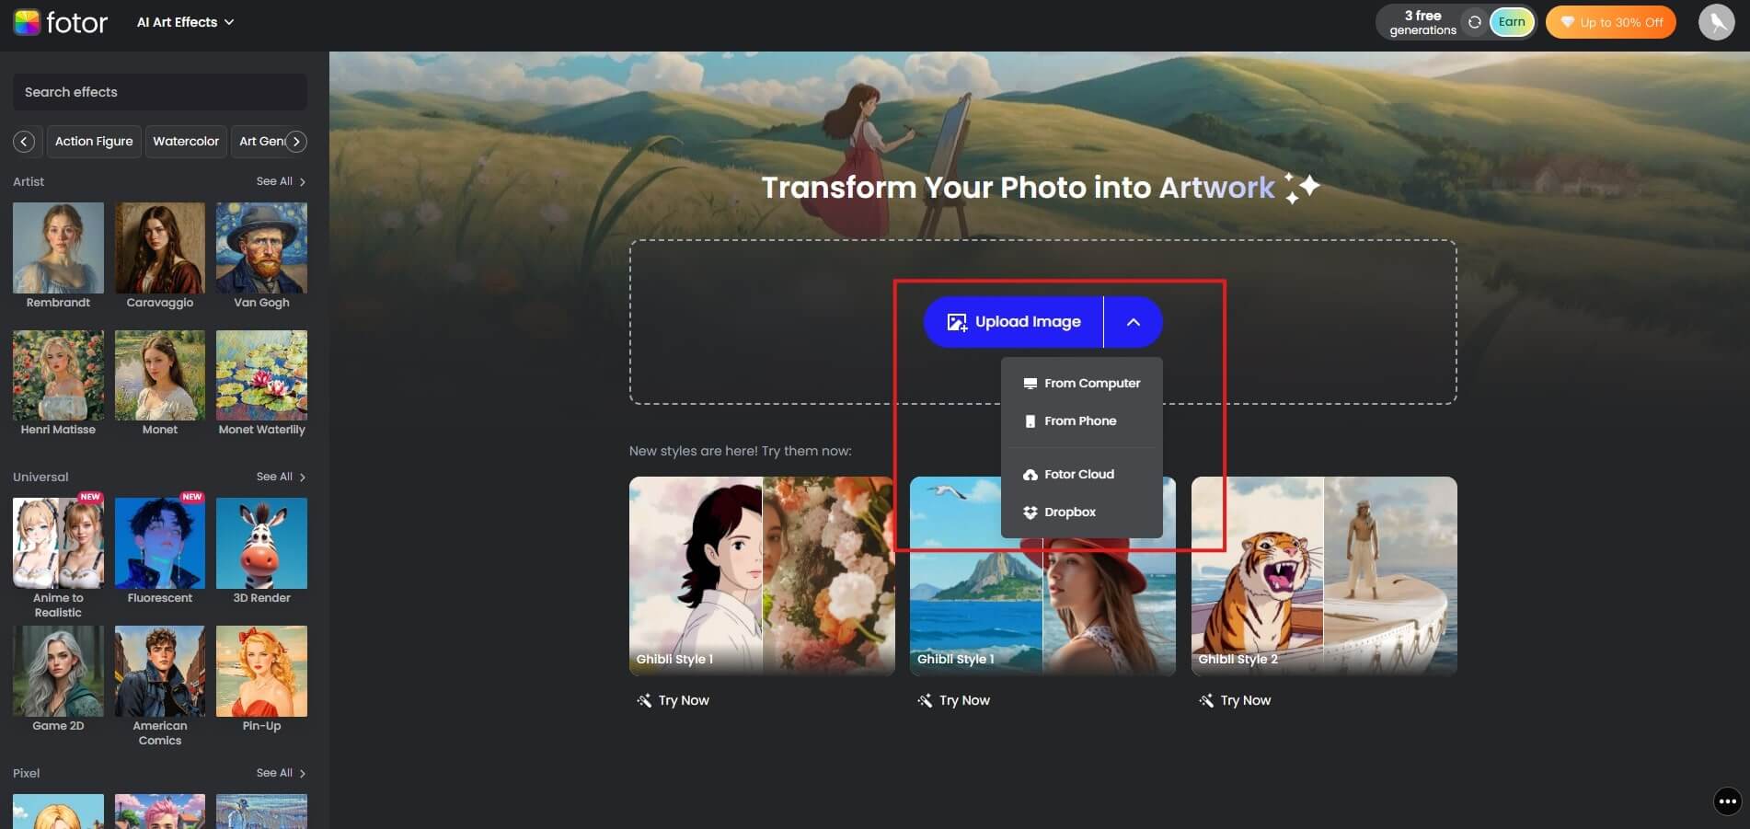Open the AI Art Effects dropdown
This screenshot has width=1750, height=829.
(x=185, y=22)
